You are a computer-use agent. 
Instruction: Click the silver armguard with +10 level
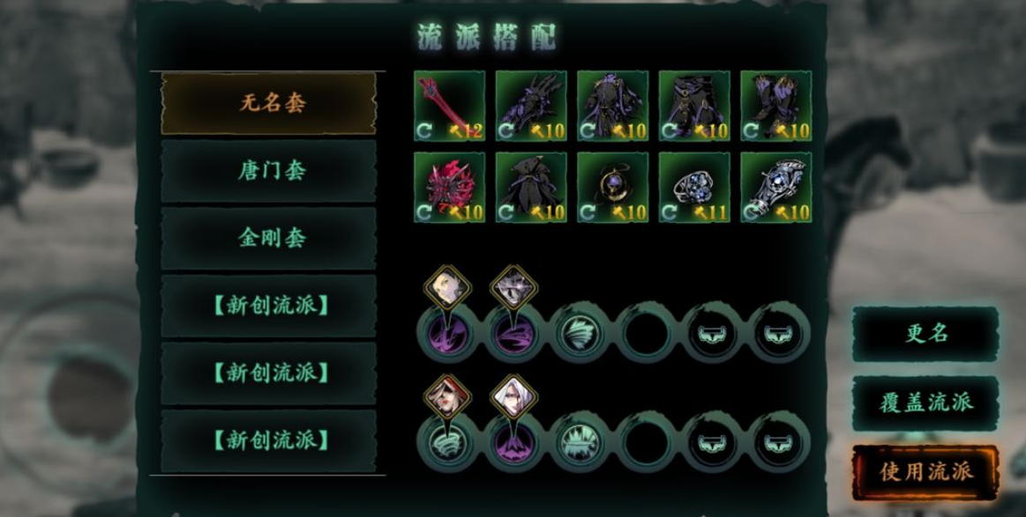776,188
